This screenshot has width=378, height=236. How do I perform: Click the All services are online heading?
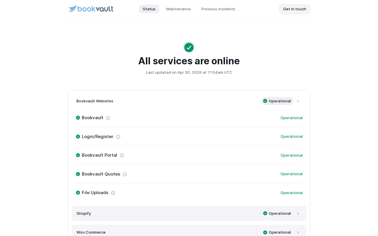189,61
